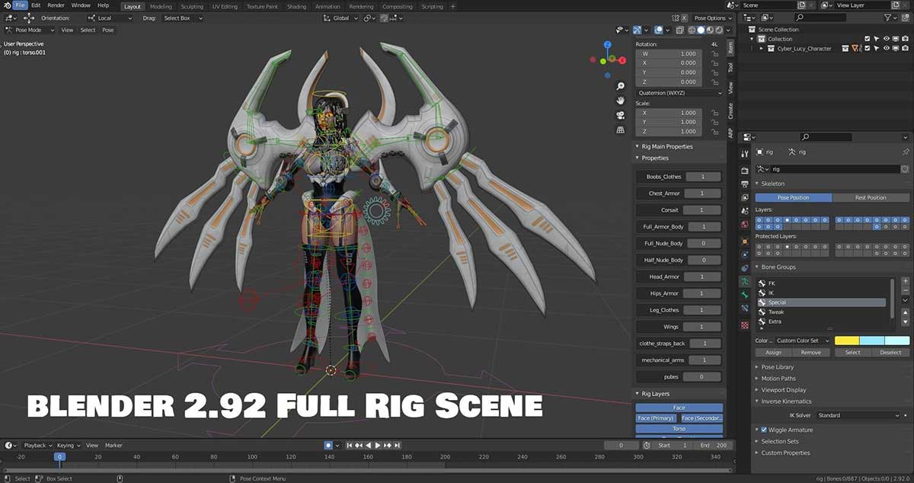Pick the yellow Custom Color Set swatch
Viewport: 914px width, 483px height.
click(x=847, y=341)
